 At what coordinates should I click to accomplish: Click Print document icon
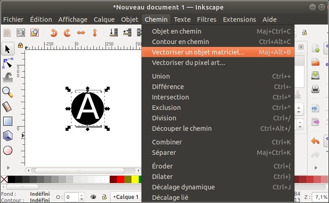point(315,89)
